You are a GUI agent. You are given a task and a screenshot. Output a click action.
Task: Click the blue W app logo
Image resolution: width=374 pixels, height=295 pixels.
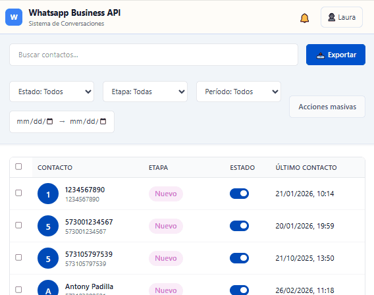click(x=14, y=17)
